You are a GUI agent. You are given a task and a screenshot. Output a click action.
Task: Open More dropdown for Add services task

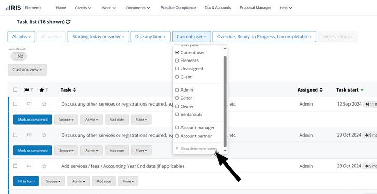click(128, 181)
